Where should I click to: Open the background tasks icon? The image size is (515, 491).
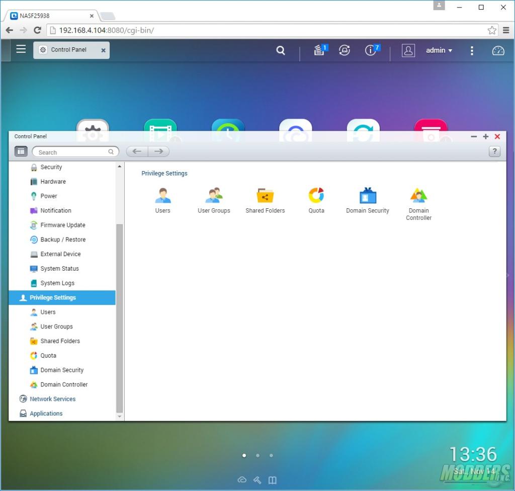(319, 50)
